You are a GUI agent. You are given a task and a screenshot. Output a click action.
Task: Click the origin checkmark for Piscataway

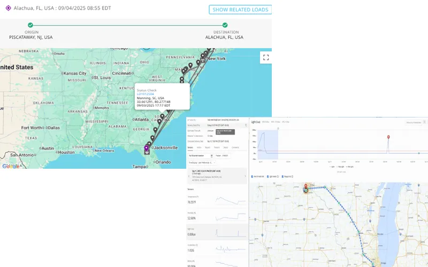tap(30, 25)
